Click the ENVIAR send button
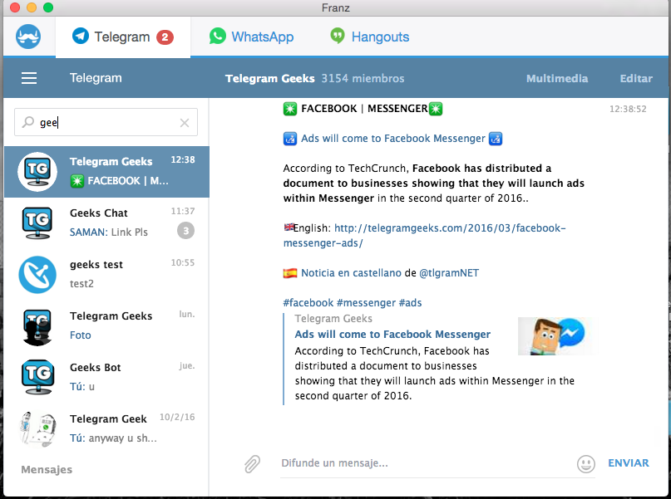671x499 pixels. [629, 463]
